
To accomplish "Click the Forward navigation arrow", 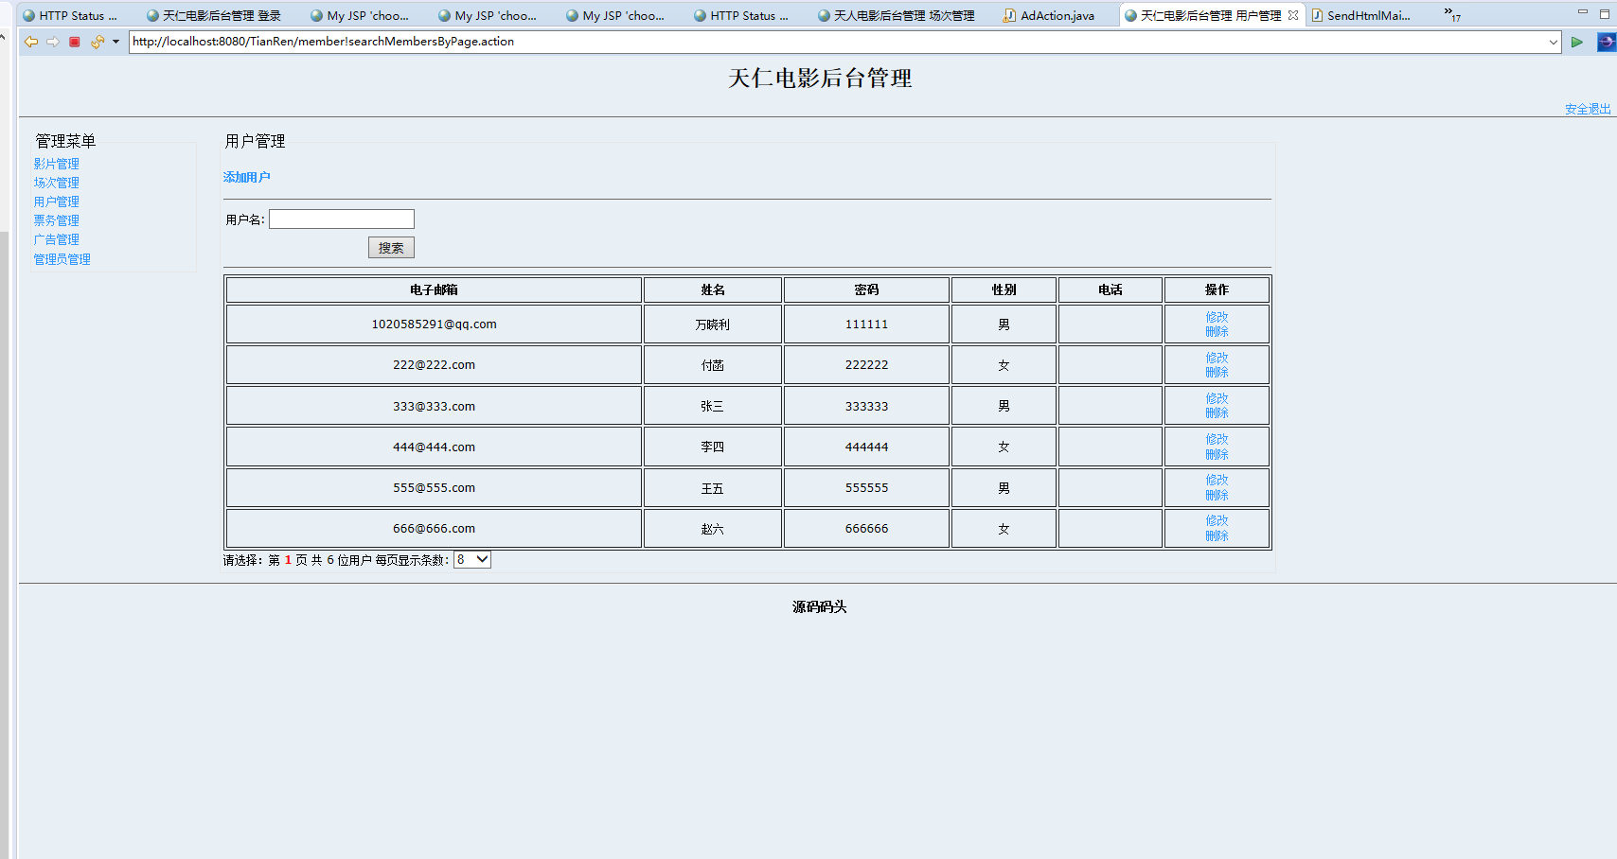I will [x=53, y=42].
